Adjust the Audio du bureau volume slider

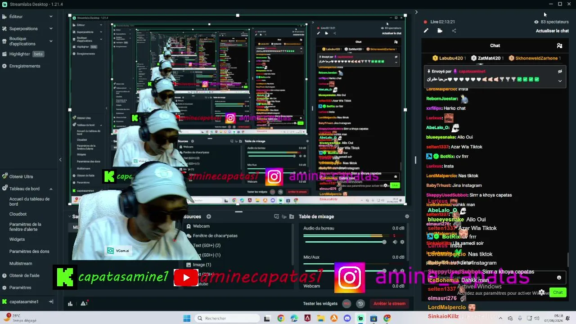pyautogui.click(x=345, y=242)
